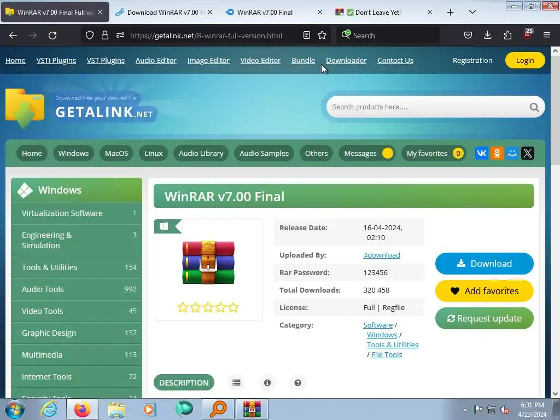Screen dimensions: 560x420
Task: Open Audio Editor in top navigation
Action: pyautogui.click(x=156, y=60)
